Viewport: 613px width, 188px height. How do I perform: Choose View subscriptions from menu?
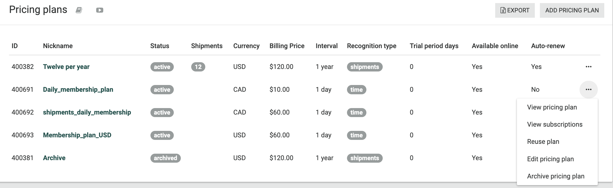555,124
